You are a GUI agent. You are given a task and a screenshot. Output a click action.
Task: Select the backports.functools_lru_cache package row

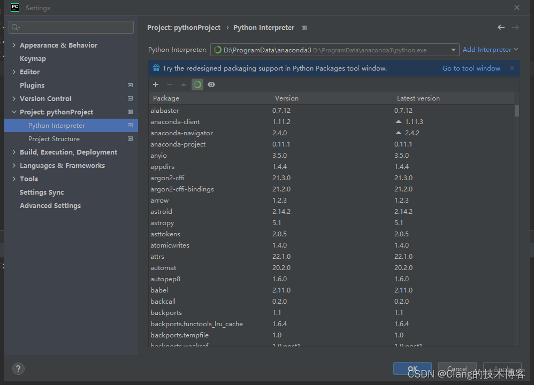[x=332, y=324]
